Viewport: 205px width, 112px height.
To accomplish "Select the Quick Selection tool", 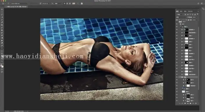I will (x=2, y=17).
